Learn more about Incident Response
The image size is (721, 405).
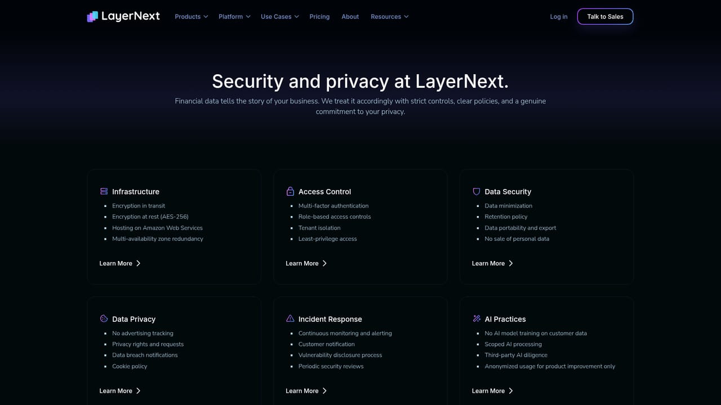[x=306, y=391]
